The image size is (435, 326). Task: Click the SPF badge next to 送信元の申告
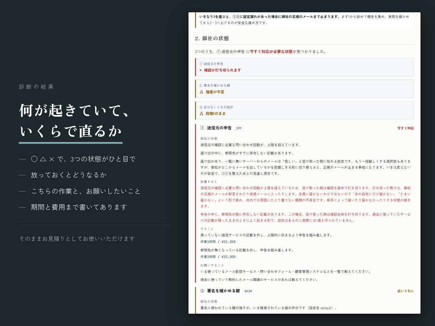[x=239, y=128]
